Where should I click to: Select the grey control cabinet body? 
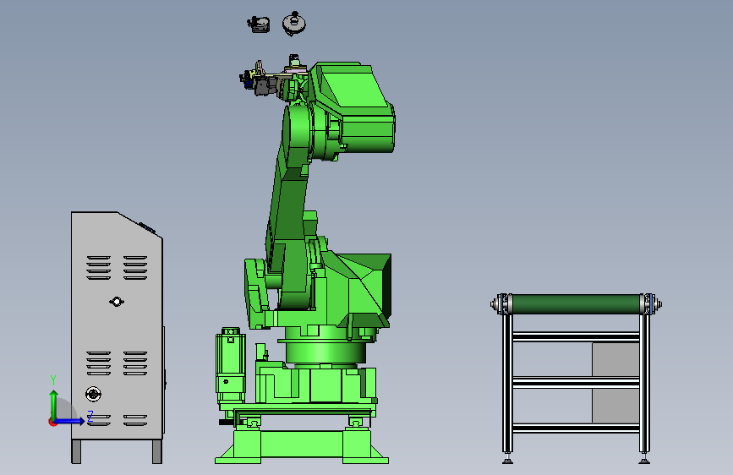pos(117,327)
